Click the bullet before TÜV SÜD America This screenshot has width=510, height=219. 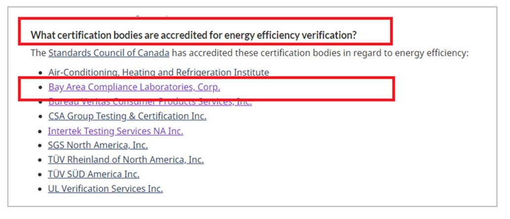[40, 175]
